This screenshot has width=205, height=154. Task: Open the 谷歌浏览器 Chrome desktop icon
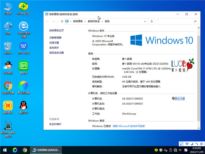[x=8, y=88]
